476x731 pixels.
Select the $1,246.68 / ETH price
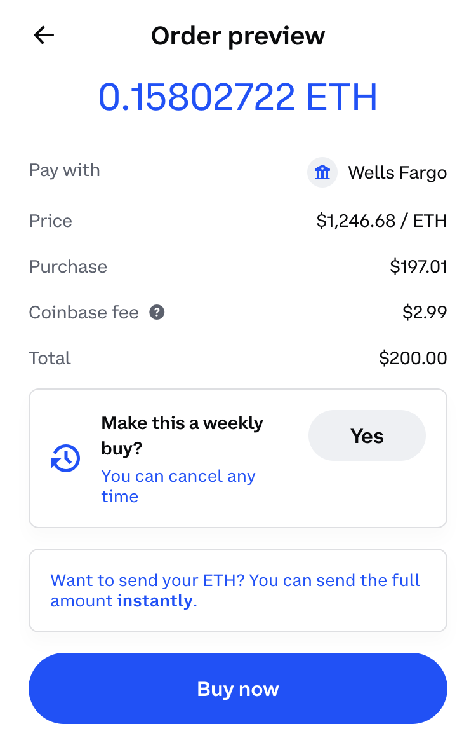click(x=381, y=221)
